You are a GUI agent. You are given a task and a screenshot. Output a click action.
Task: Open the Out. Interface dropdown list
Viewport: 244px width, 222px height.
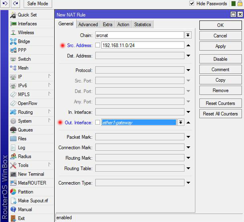(x=181, y=122)
